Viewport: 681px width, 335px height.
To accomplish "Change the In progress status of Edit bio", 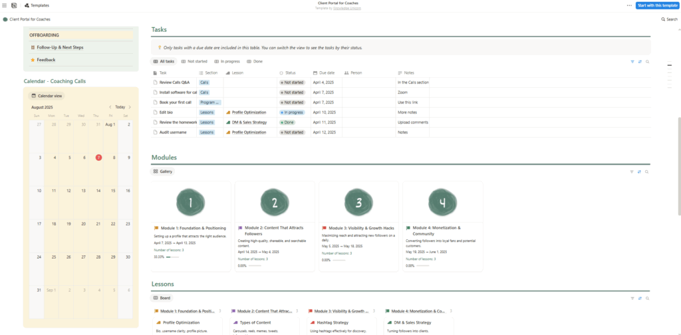I will click(x=293, y=112).
